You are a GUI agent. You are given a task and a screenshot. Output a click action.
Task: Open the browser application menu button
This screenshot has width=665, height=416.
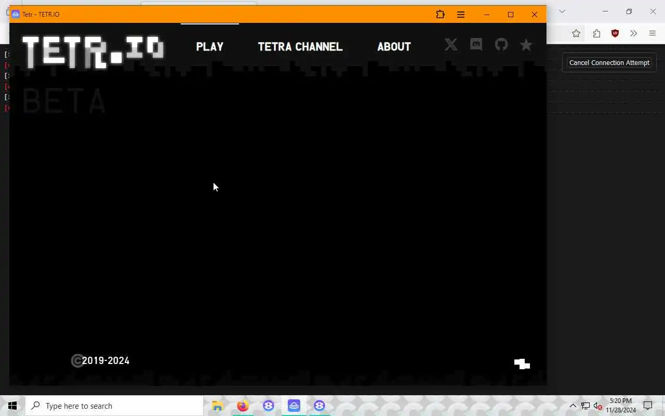click(653, 33)
